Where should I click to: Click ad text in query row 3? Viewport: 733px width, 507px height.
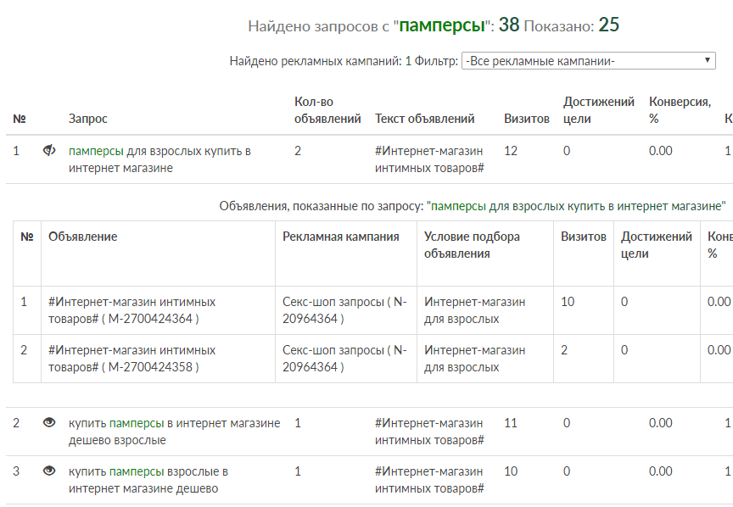429,480
